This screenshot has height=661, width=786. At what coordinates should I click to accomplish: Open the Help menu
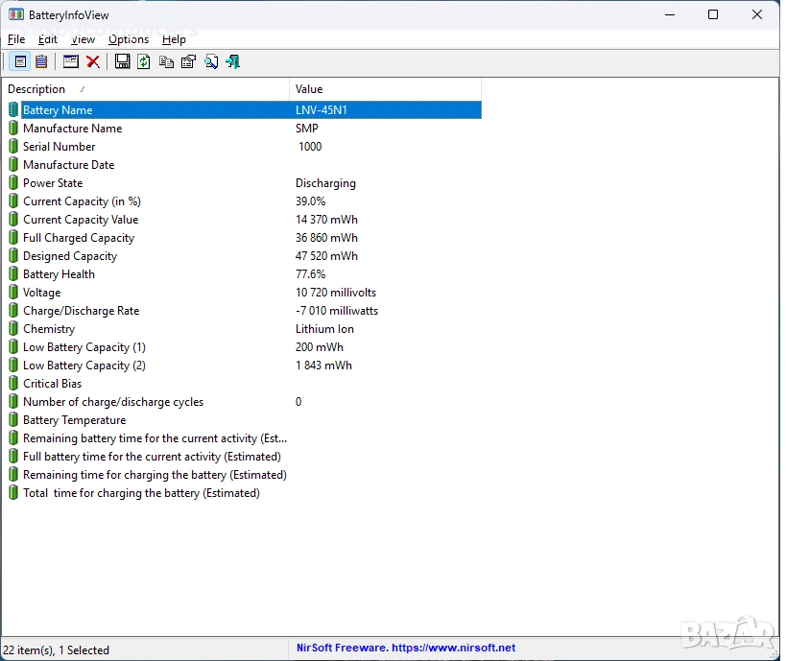click(174, 39)
